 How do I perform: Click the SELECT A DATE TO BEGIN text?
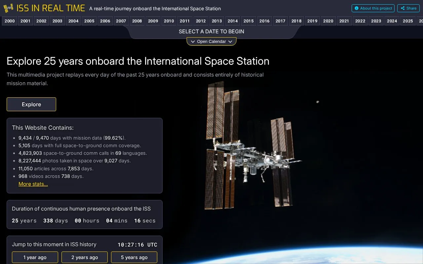(211, 31)
